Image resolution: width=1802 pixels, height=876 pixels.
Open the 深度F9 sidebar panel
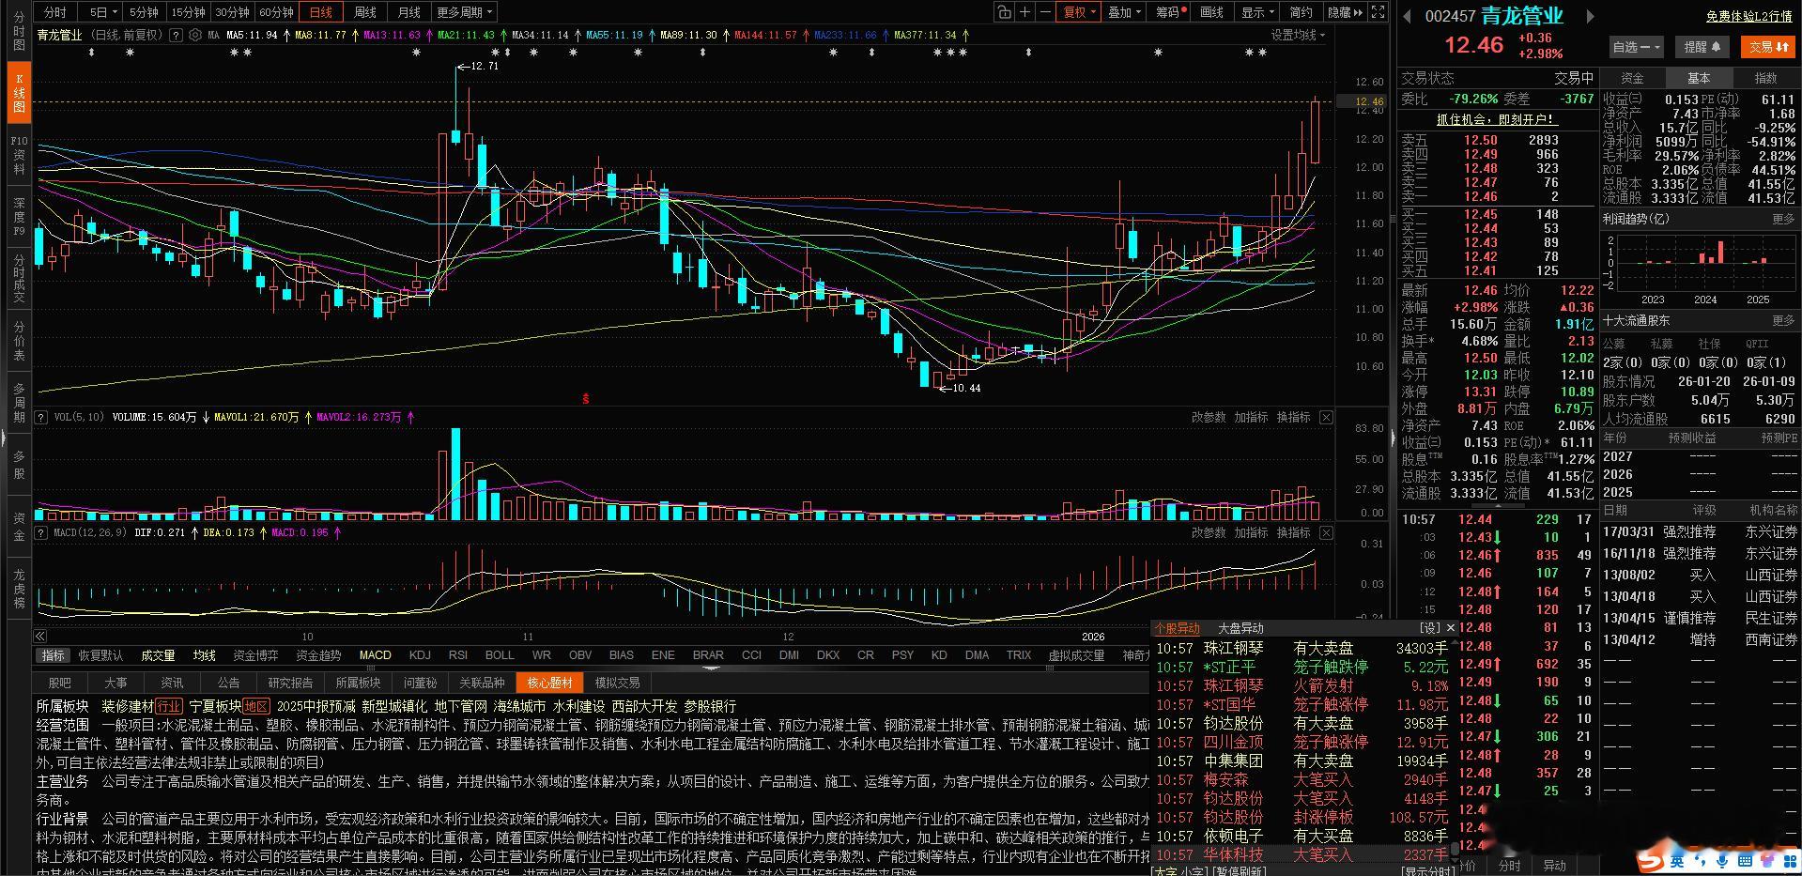click(x=19, y=216)
